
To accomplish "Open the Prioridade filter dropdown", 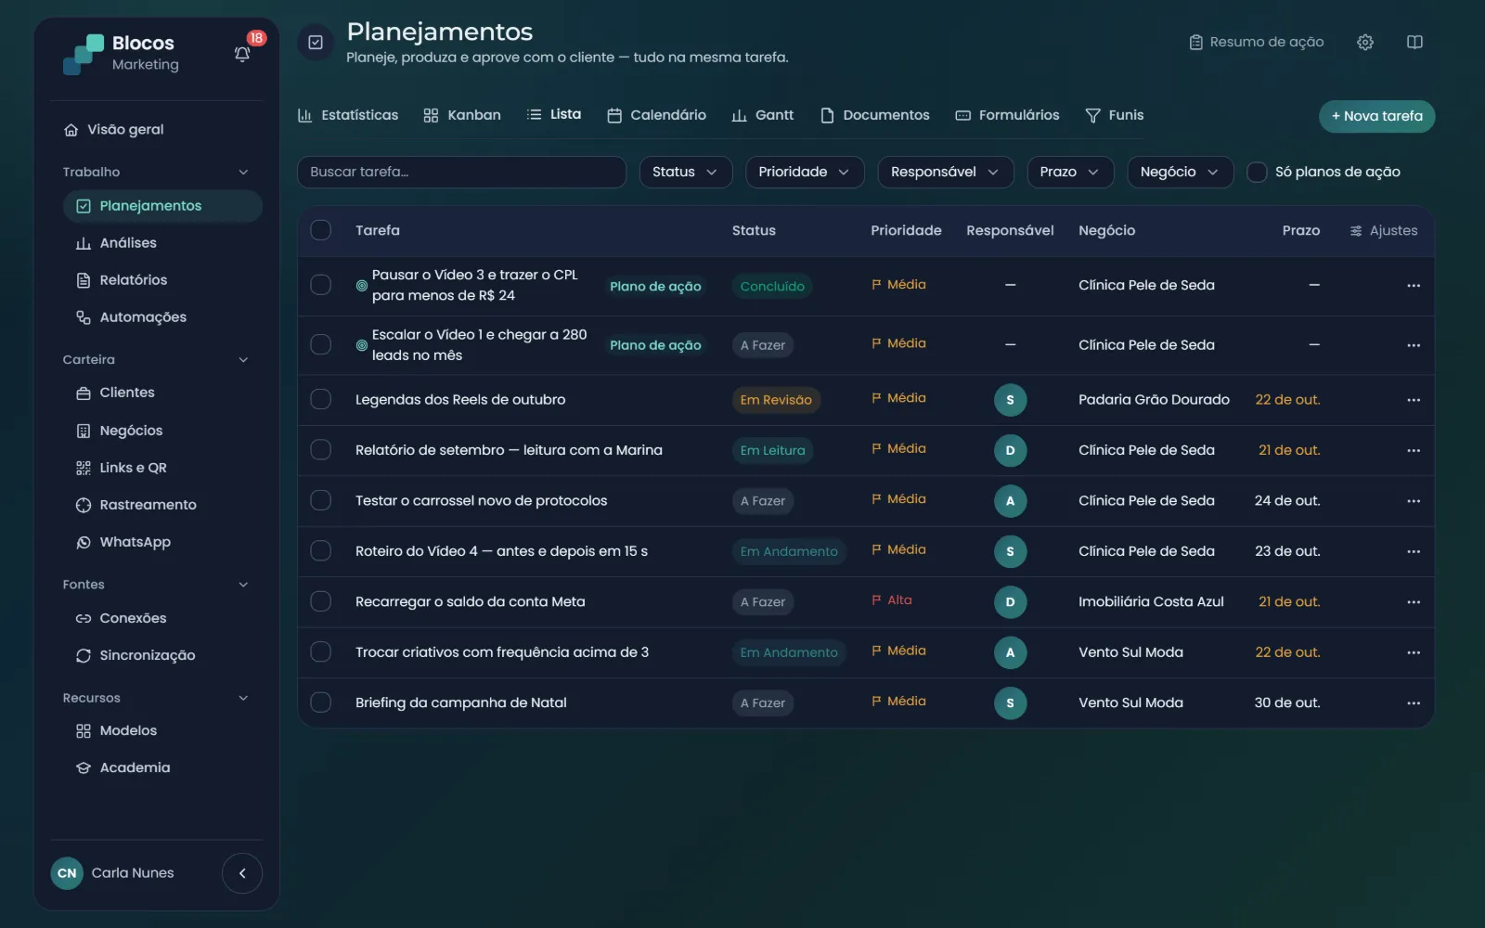I will point(804,172).
